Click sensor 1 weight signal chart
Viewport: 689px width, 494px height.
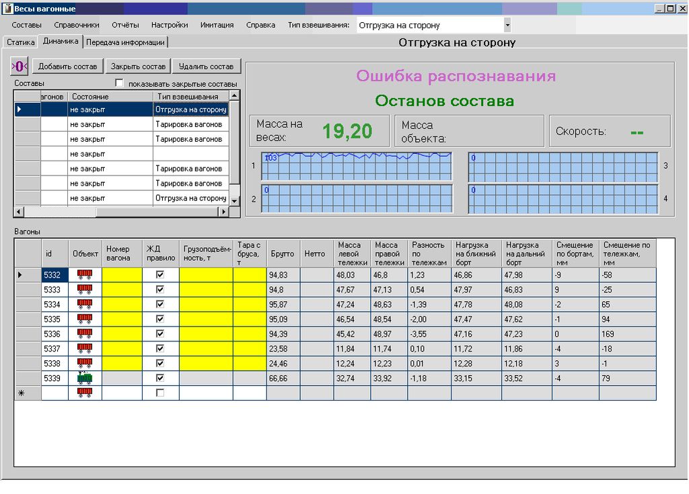click(x=357, y=166)
